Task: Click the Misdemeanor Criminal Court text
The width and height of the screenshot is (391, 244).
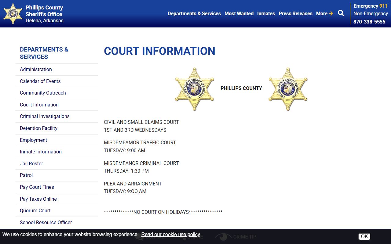Action: pyautogui.click(x=141, y=163)
